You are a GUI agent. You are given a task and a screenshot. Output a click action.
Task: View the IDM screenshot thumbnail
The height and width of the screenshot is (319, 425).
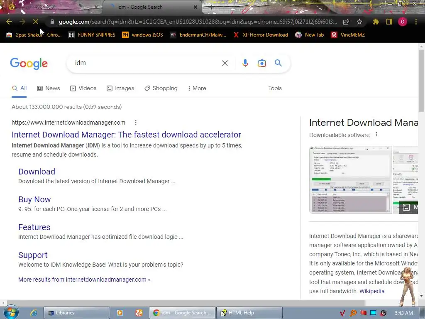coord(350,179)
